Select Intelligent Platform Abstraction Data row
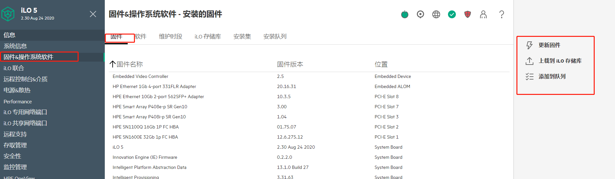 [x=309, y=167]
